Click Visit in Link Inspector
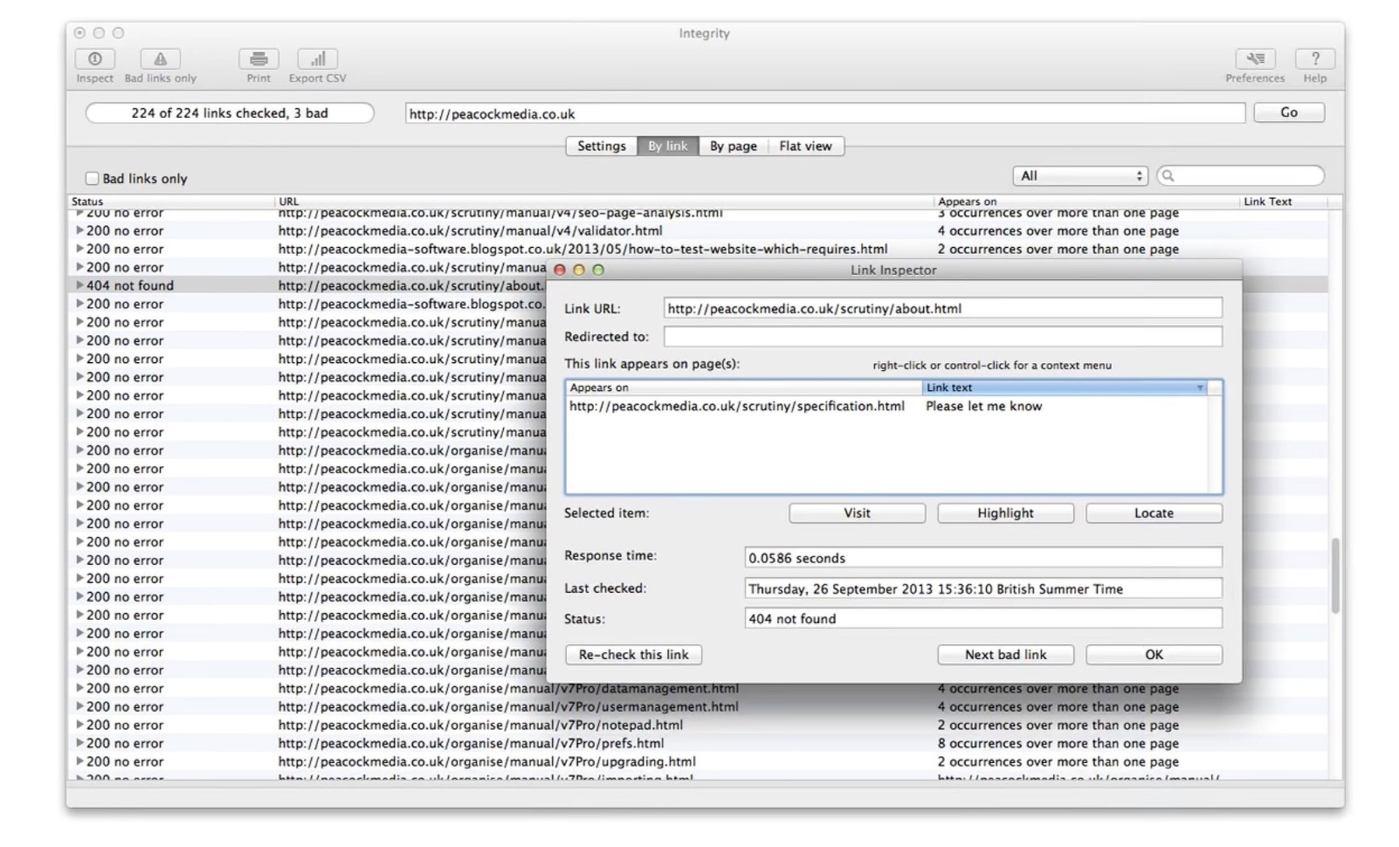Screen dimensions: 1399x847 pyautogui.click(x=857, y=514)
